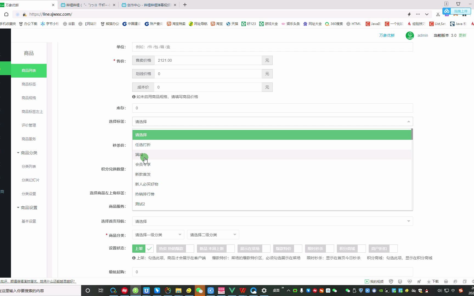Viewport: 474px width, 296px height.
Task: Focus the 单位 input field
Action: 272,47
